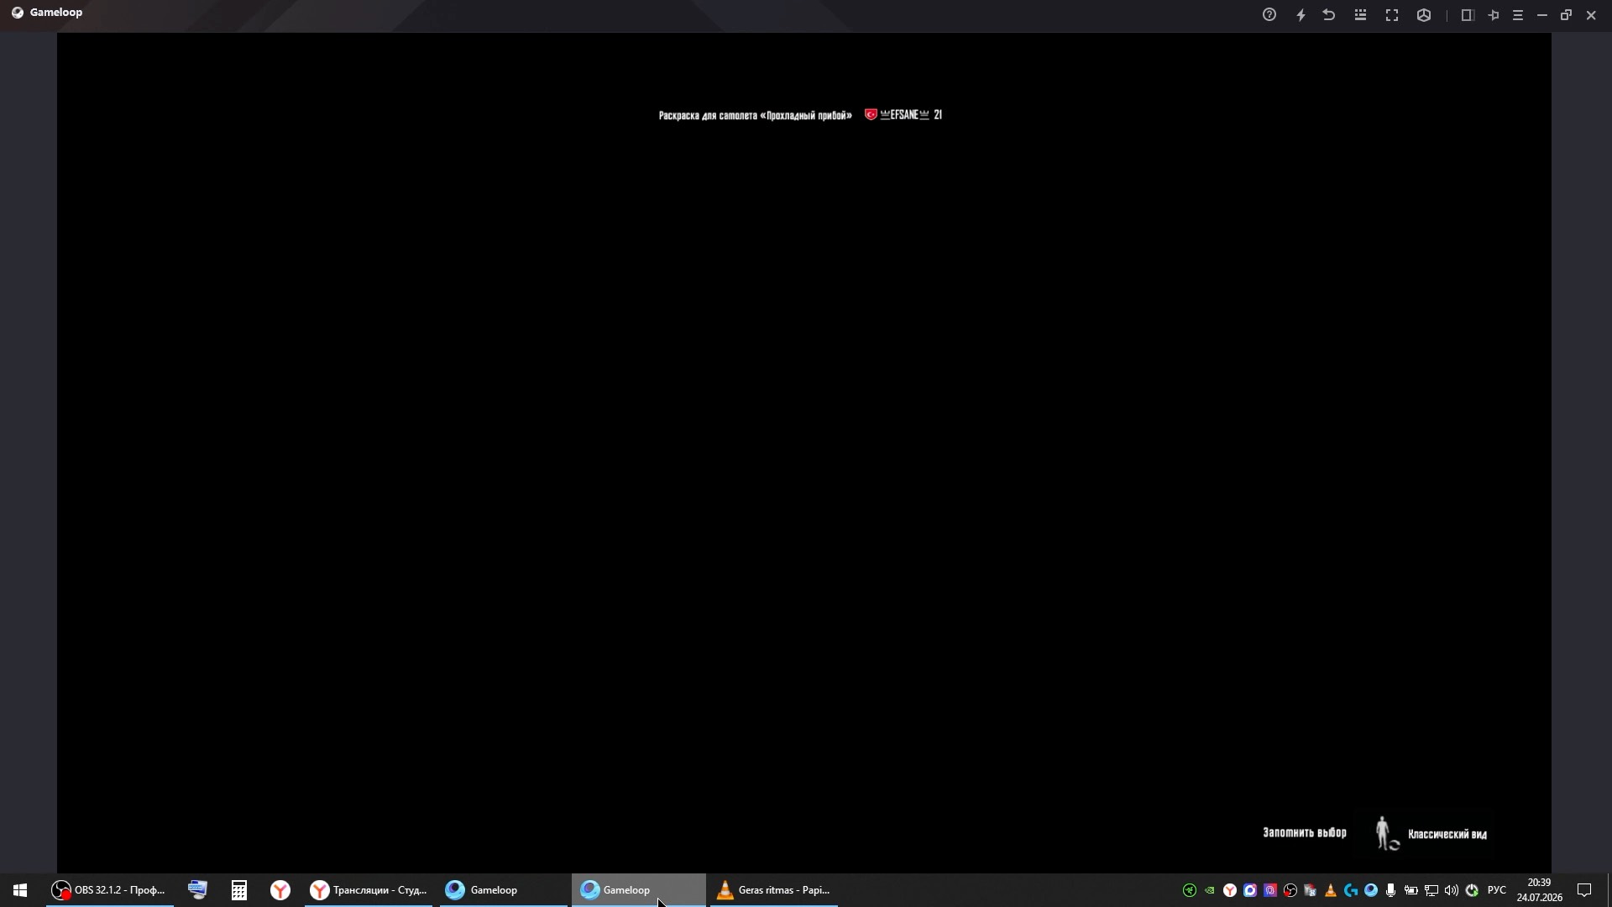The width and height of the screenshot is (1612, 907).
Task: Click the red badge before EFSANE
Action: tap(871, 114)
